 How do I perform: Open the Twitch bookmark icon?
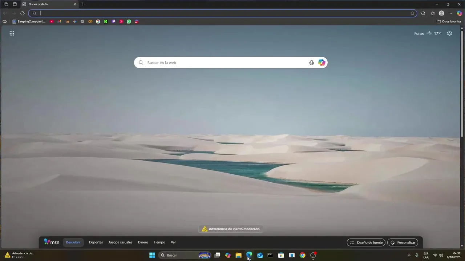coord(114,21)
